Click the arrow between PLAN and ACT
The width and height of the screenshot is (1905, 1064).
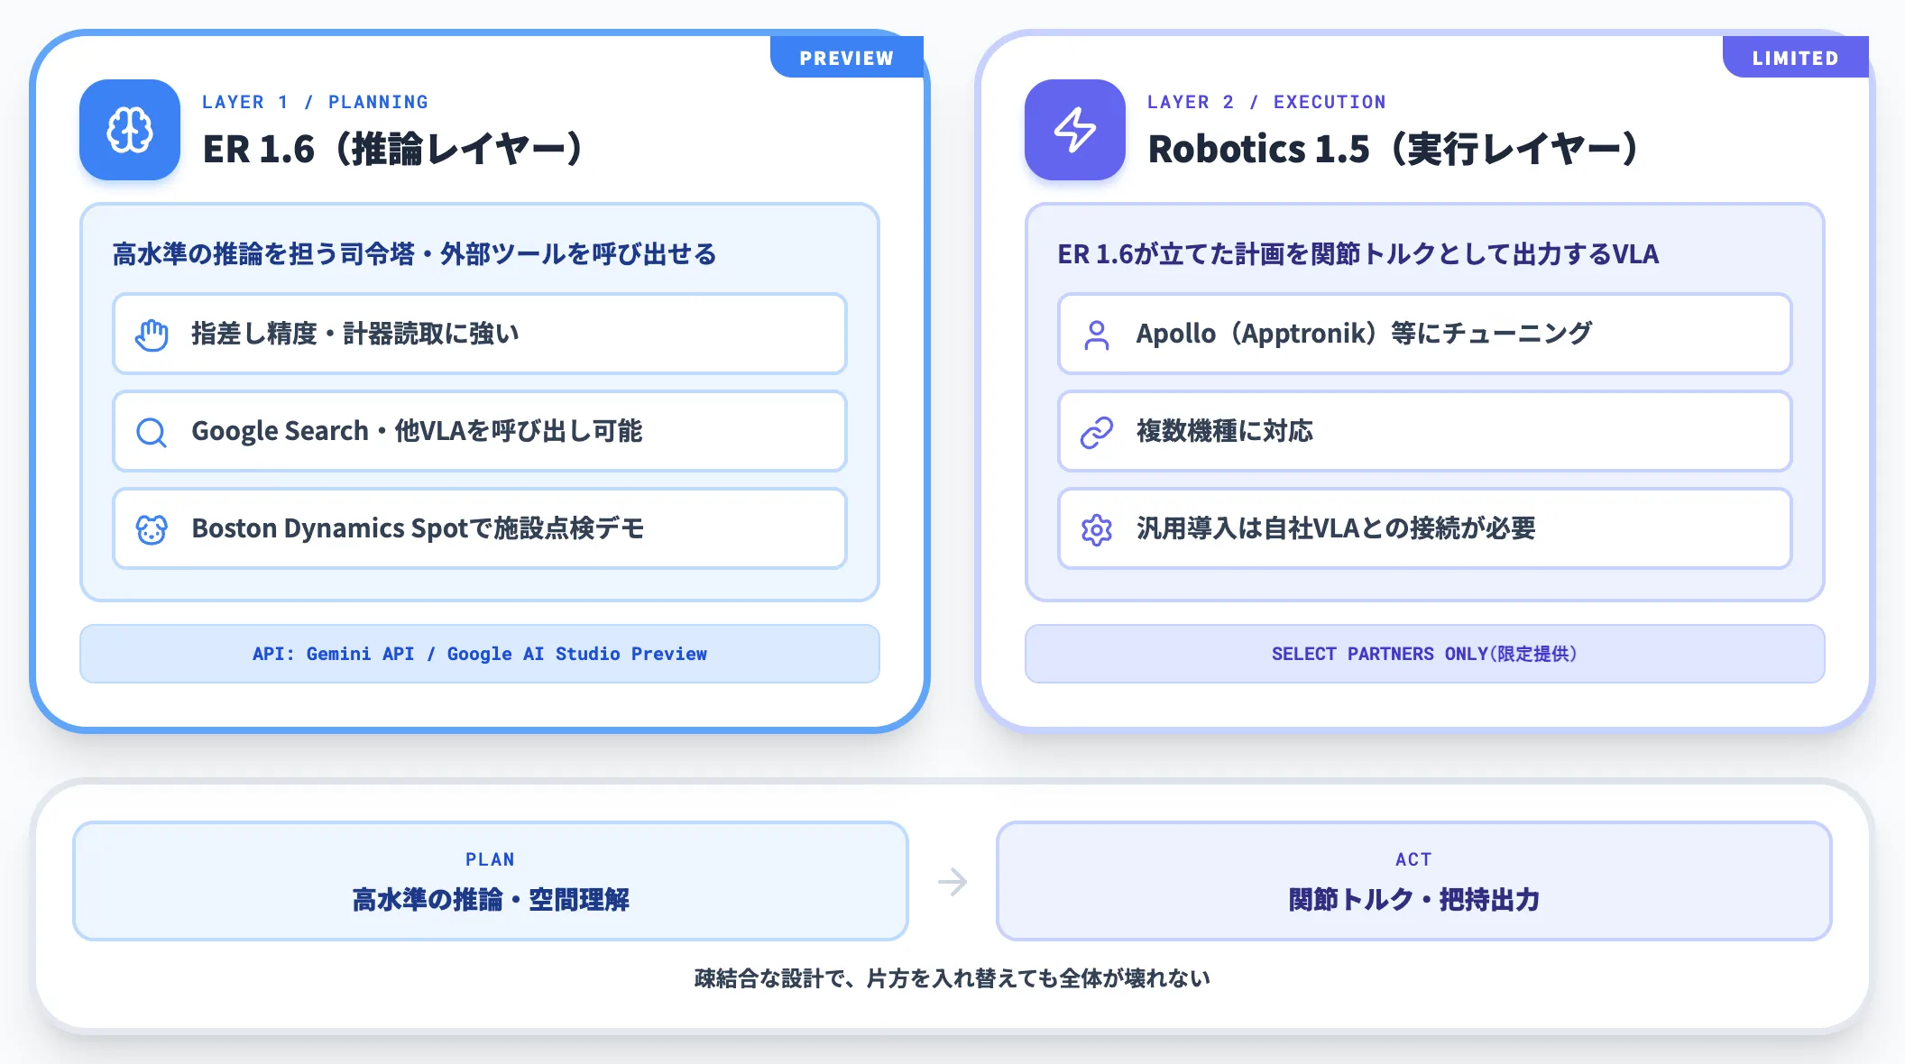click(x=952, y=881)
